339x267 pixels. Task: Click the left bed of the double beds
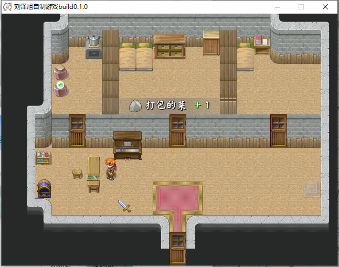pyautogui.click(x=128, y=57)
